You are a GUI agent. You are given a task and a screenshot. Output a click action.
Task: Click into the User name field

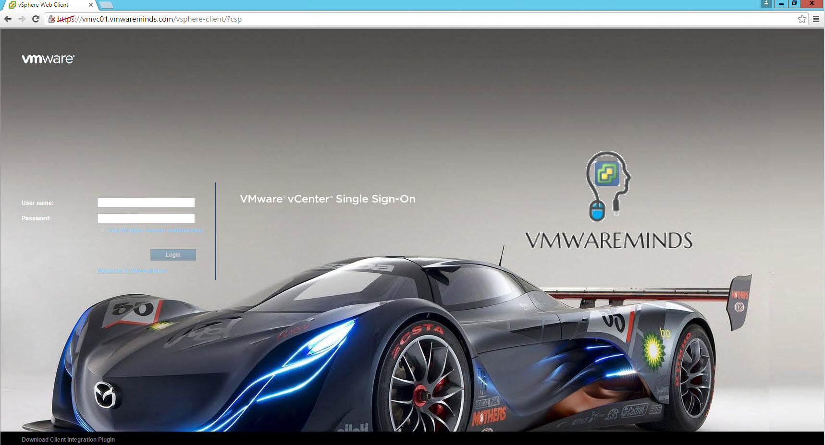(146, 203)
